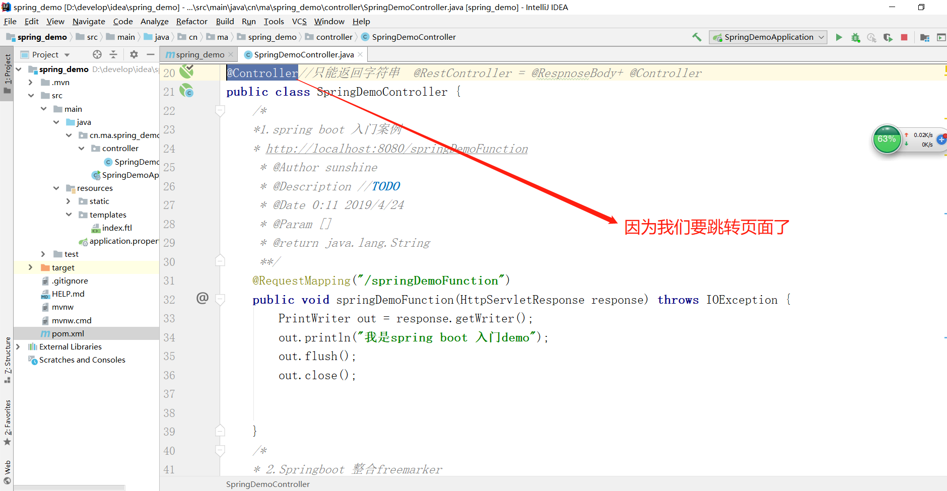Select the @Controller annotation on line 20
The width and height of the screenshot is (947, 491).
(262, 73)
